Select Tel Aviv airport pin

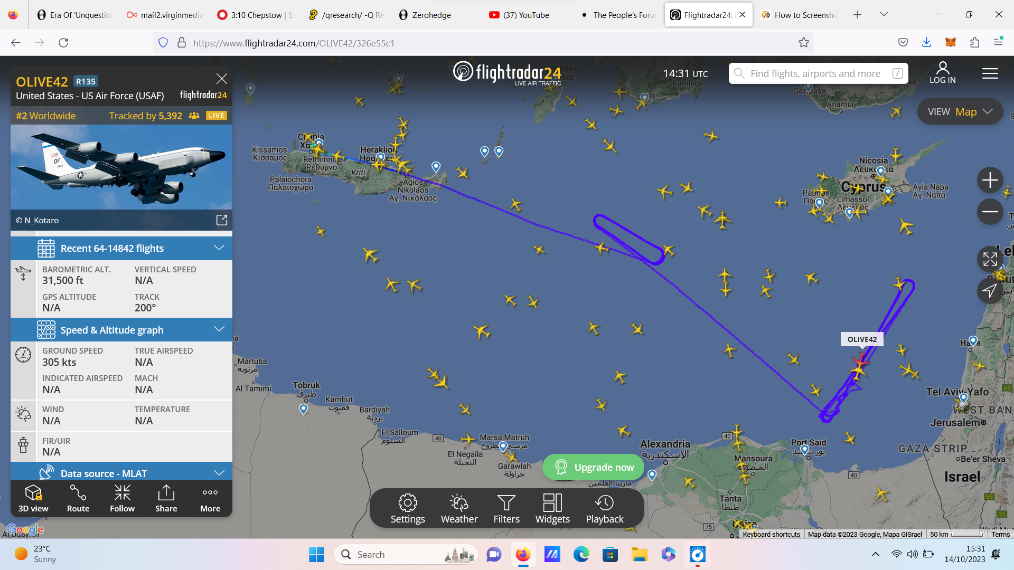click(x=963, y=397)
